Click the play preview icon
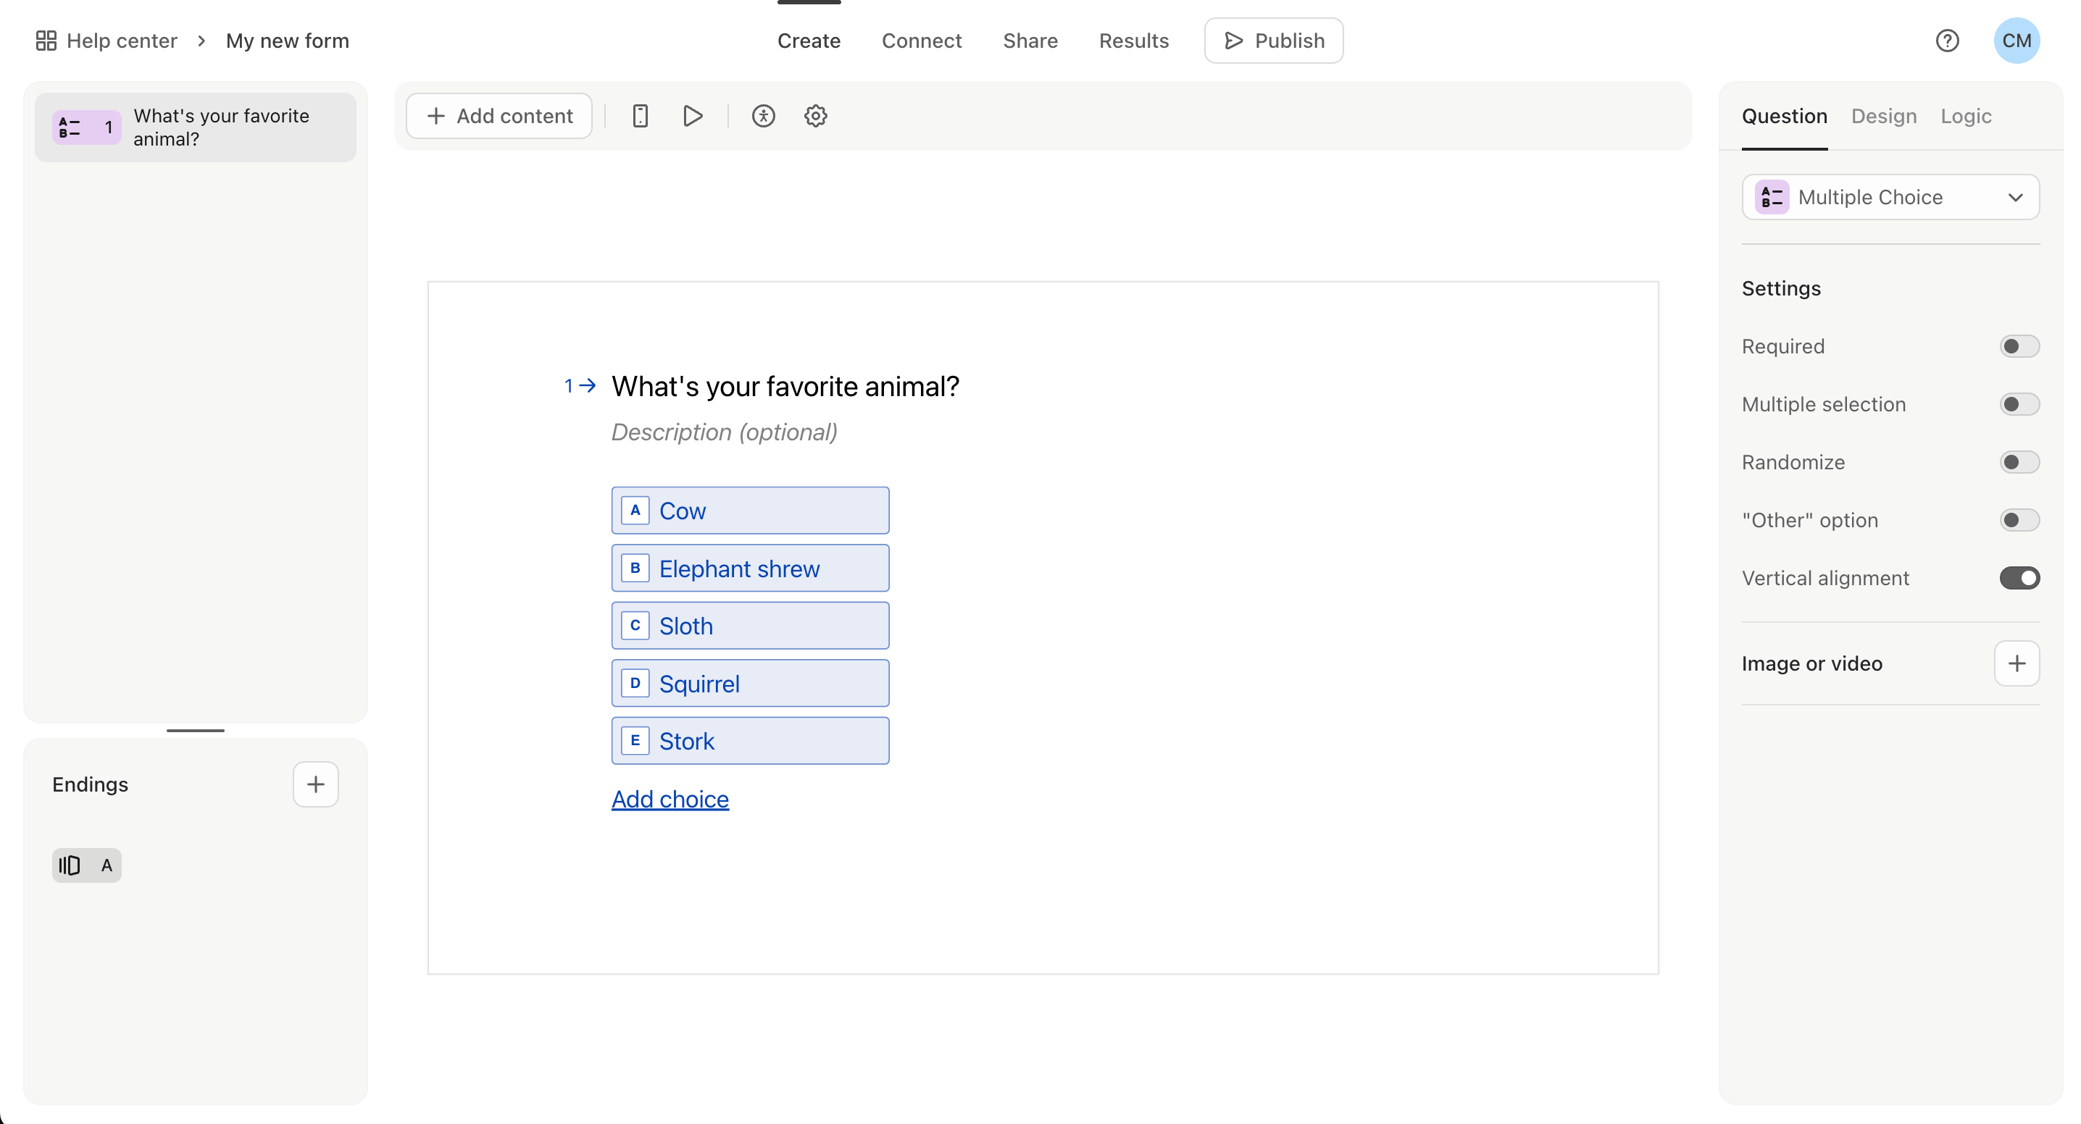2081x1124 pixels. tap(692, 115)
